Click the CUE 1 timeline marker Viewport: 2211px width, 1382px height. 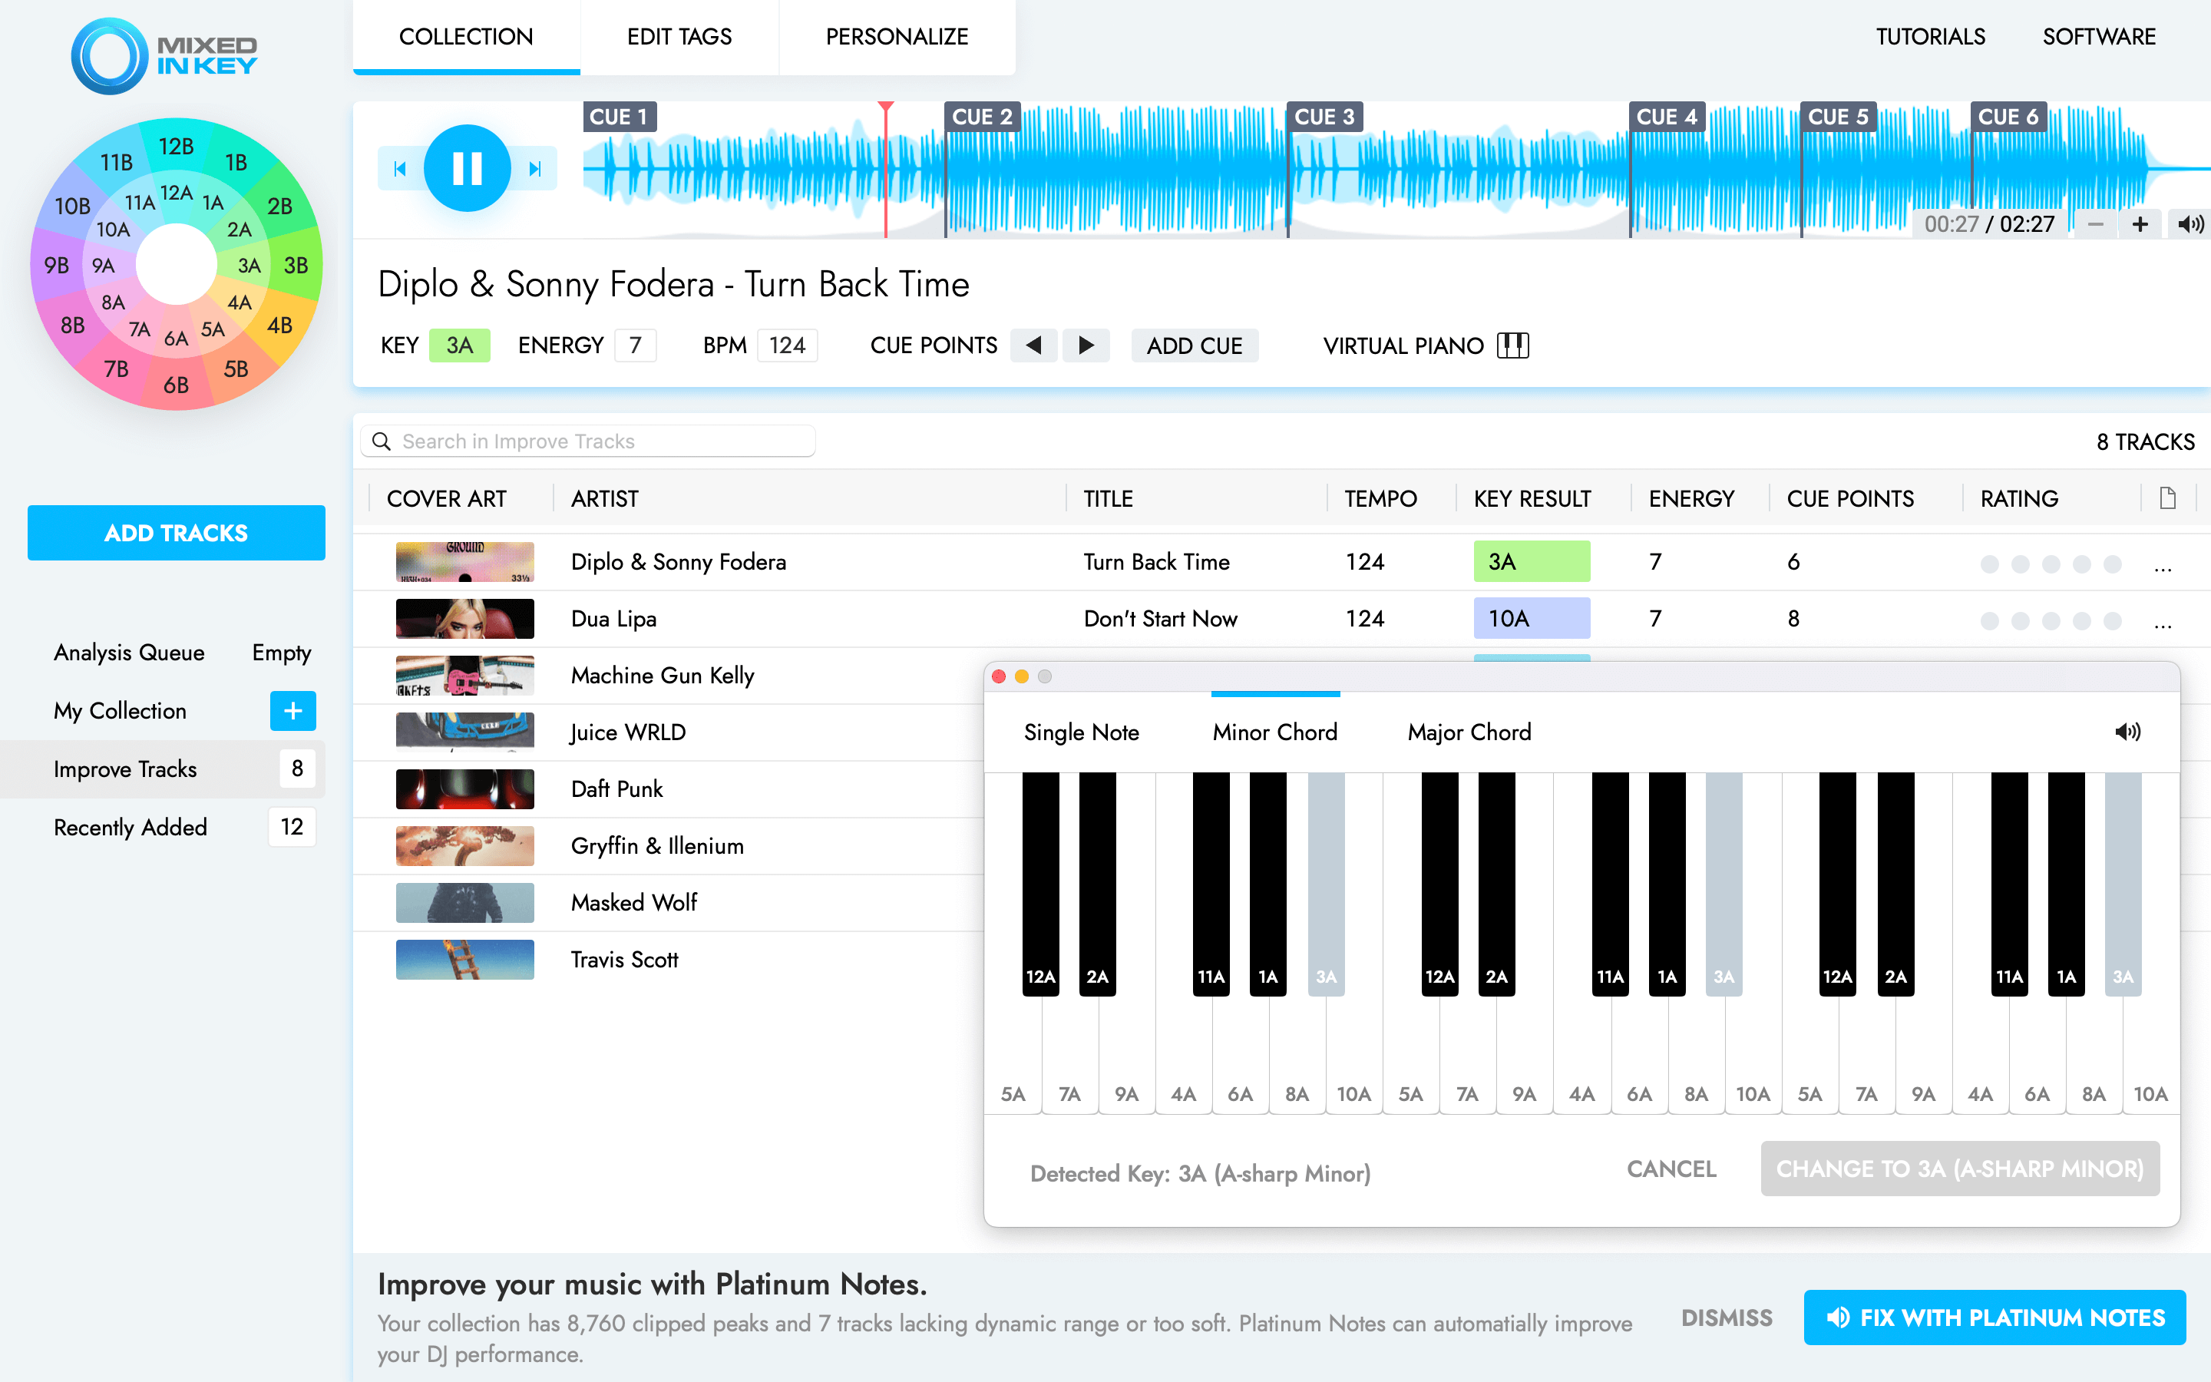[617, 113]
